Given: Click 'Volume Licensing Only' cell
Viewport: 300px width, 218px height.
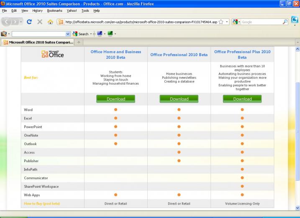Looking at the screenshot, I should (x=242, y=204).
